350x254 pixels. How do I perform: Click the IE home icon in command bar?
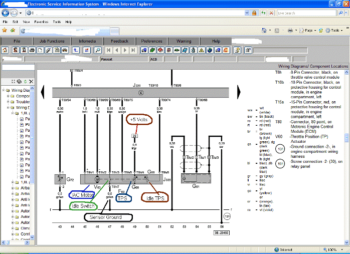(x=264, y=31)
